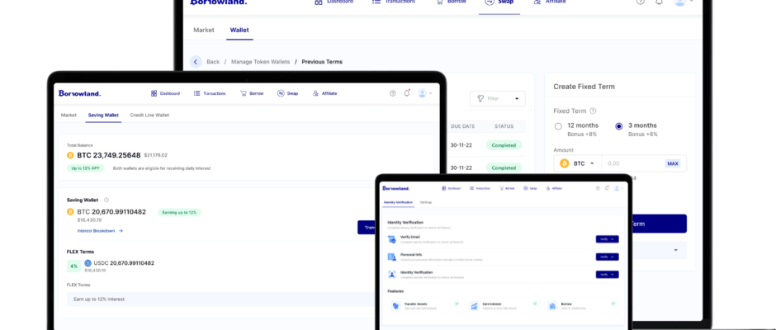Click USDC coin icon under FLEX Terms
776x330 pixels.
click(x=88, y=263)
